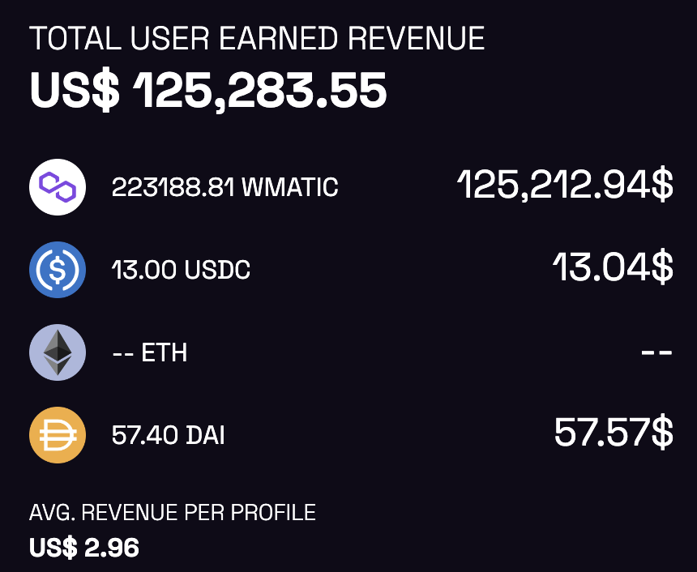This screenshot has height=572, width=697.
Task: Click the US$ prefix of the total revenue
Action: click(75, 91)
